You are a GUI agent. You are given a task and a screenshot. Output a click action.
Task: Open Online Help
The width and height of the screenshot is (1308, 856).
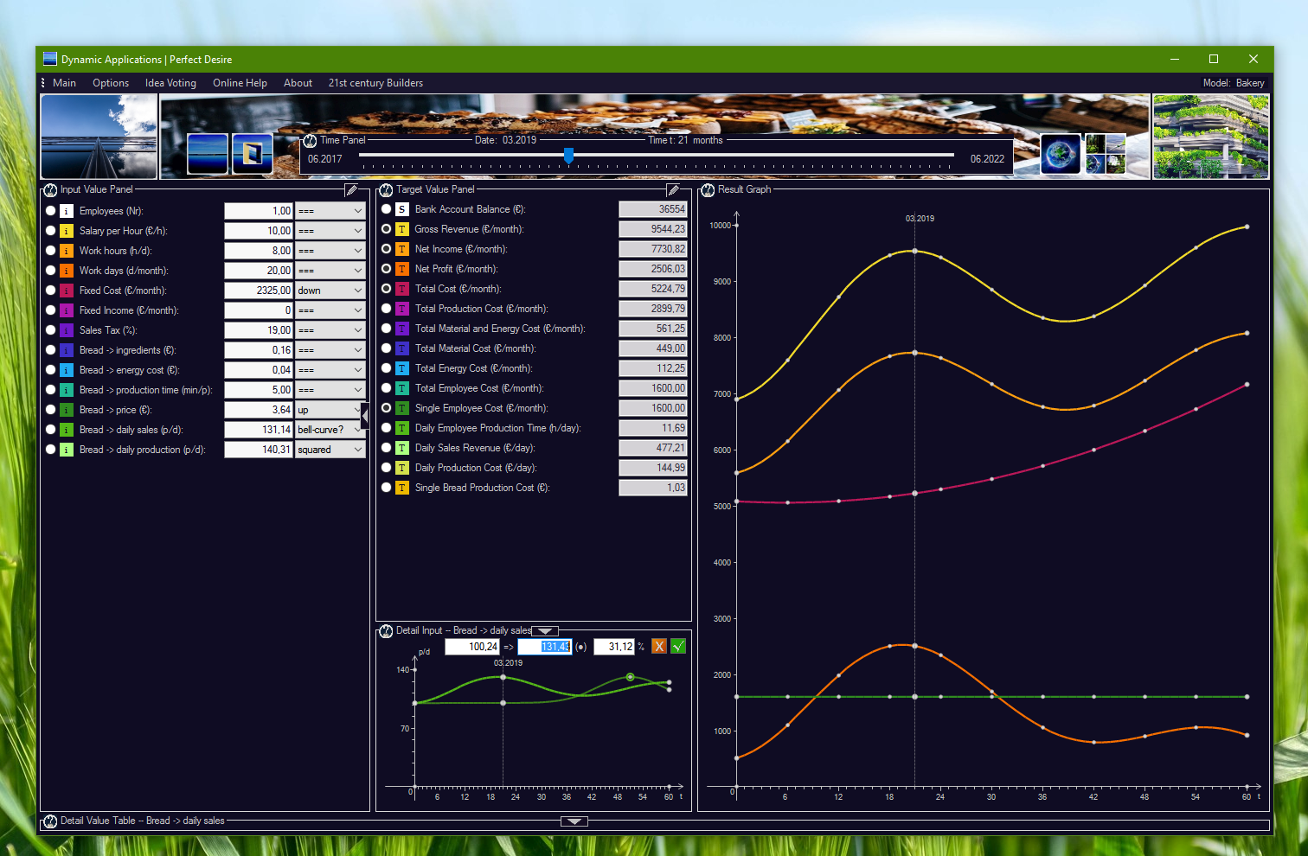(x=240, y=82)
